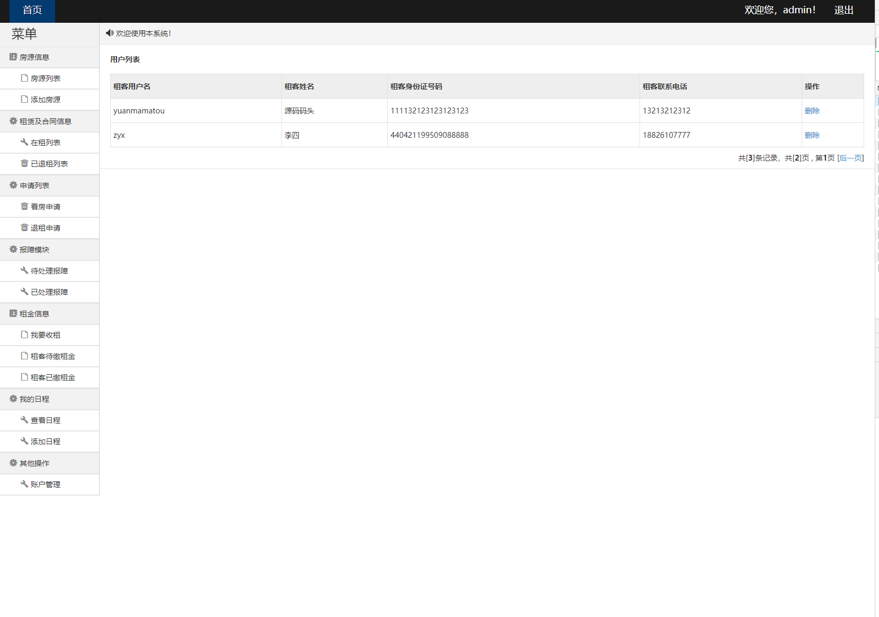Click the 租客待缴租金 page icon
Viewport: 879px width, 617px height.
(24, 356)
